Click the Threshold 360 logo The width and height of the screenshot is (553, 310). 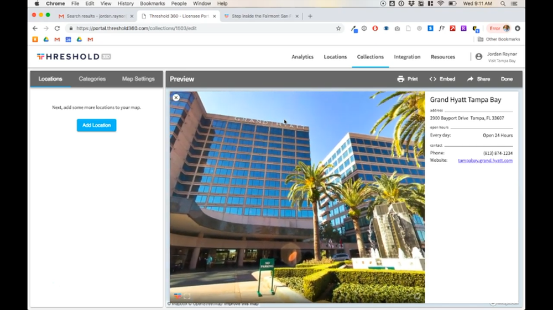point(74,57)
